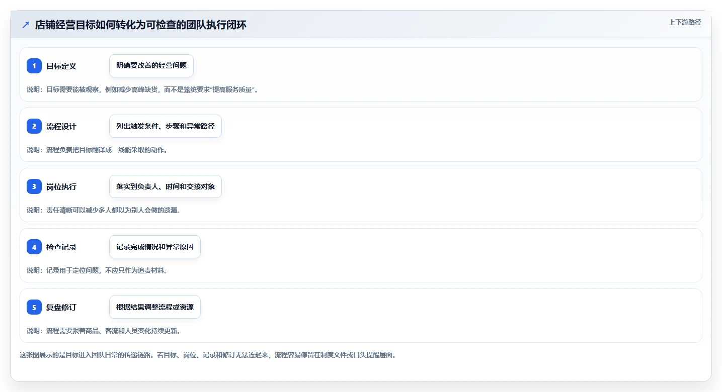Viewport: 722px width, 392px height.
Task: Click the note about 减少高峰缺货
Action: point(142,89)
